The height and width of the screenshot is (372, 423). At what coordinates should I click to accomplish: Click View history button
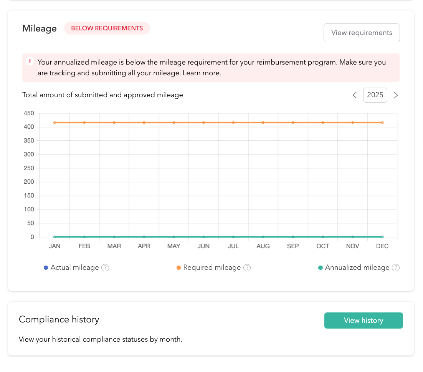pos(364,320)
